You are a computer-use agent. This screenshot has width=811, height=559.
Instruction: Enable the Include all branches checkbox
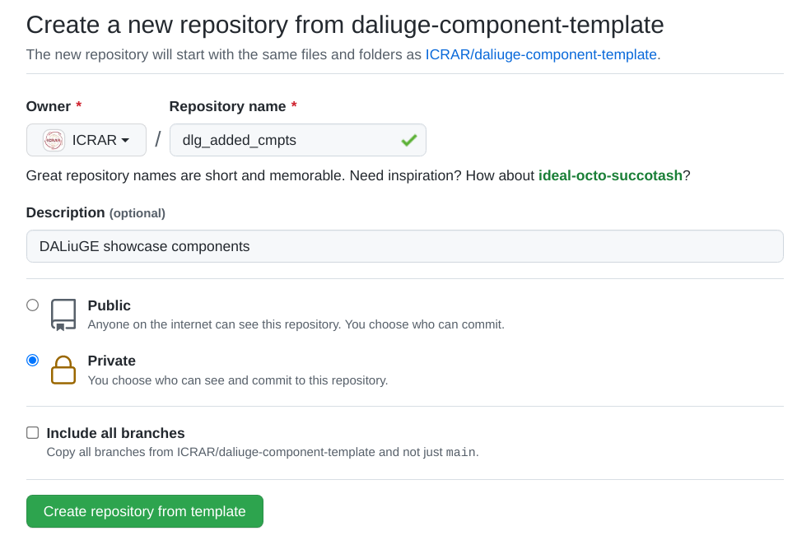click(x=33, y=433)
